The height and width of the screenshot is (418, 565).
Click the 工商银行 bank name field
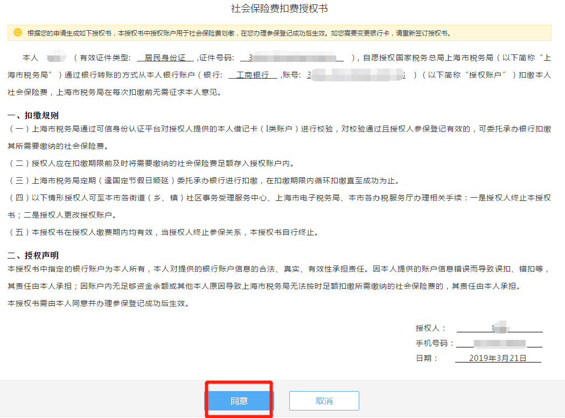(252, 75)
